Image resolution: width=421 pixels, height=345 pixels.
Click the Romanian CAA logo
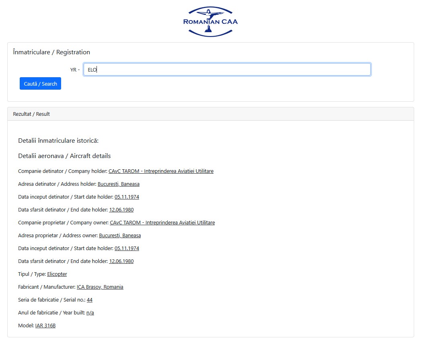210,21
